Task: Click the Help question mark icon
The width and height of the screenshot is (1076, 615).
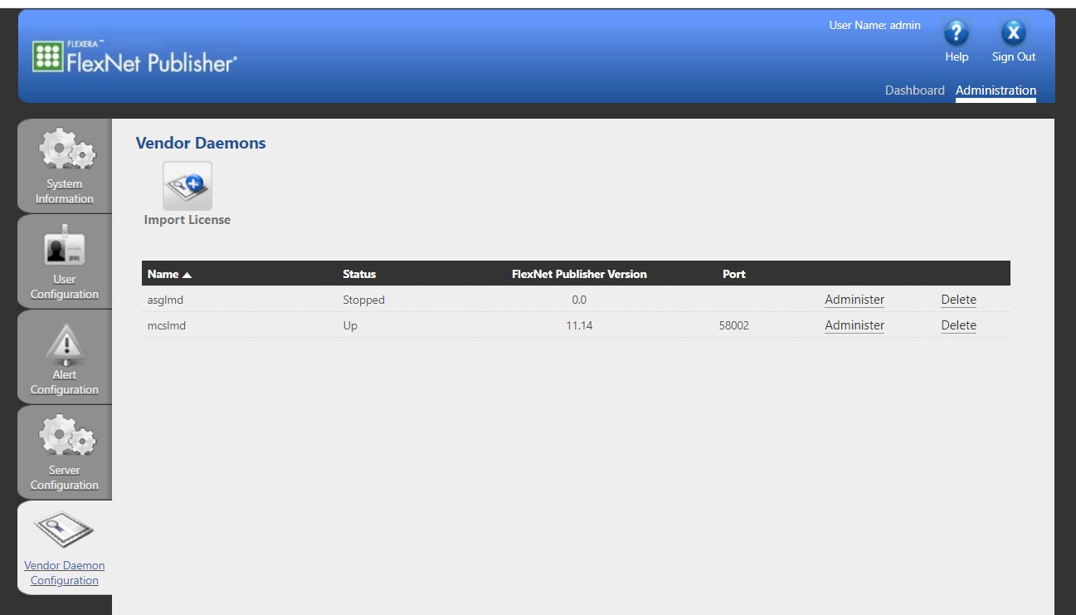Action: click(957, 33)
